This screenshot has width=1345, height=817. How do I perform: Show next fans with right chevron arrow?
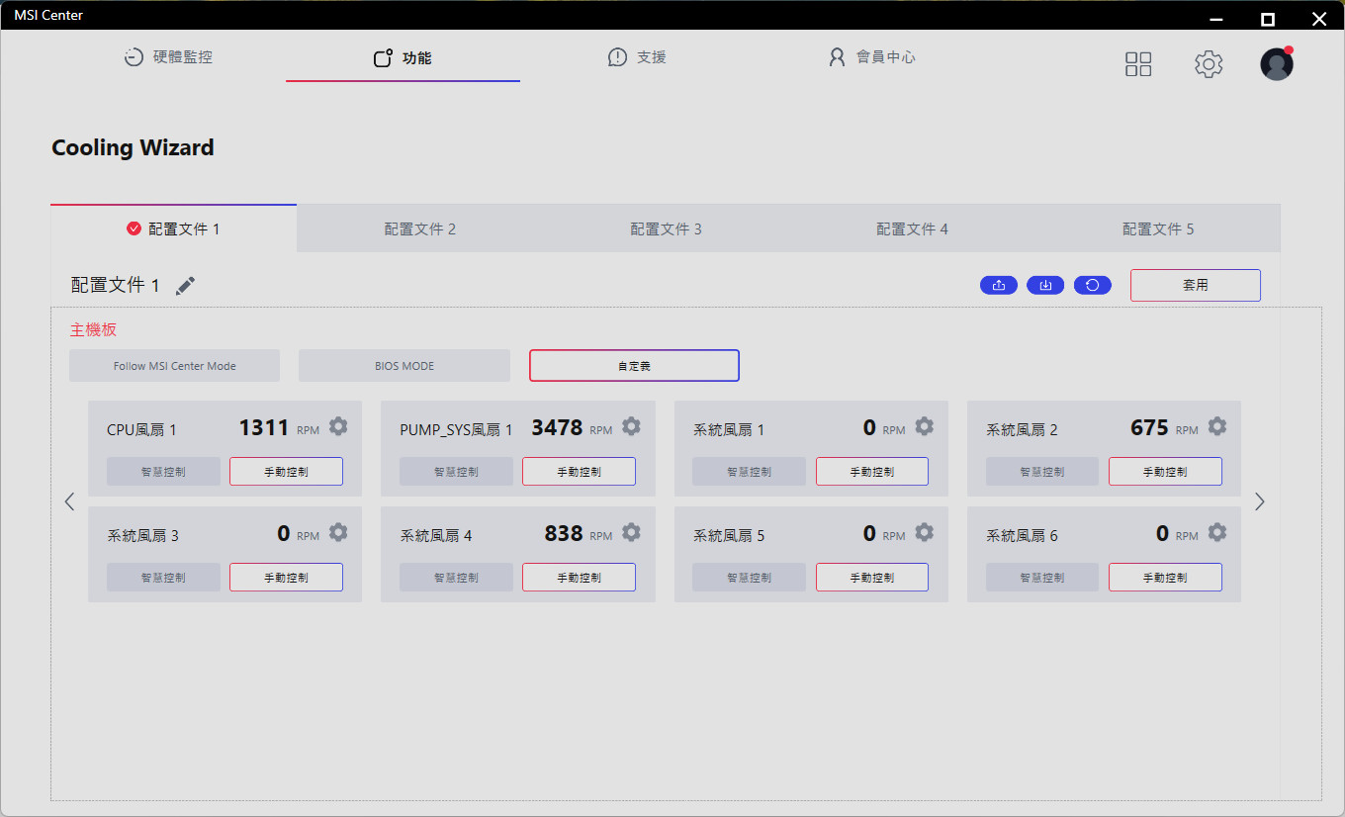[1259, 501]
